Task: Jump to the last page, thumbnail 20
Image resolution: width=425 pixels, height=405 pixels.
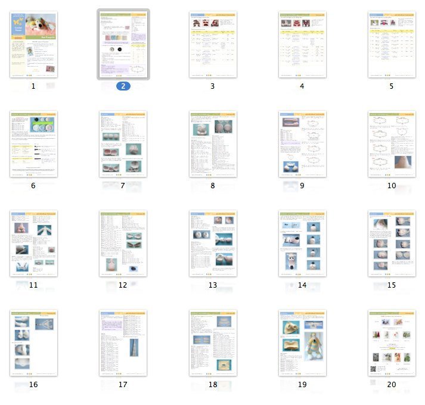Action: point(392,343)
